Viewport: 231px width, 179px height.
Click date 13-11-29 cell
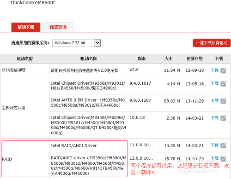pyautogui.click(x=195, y=101)
